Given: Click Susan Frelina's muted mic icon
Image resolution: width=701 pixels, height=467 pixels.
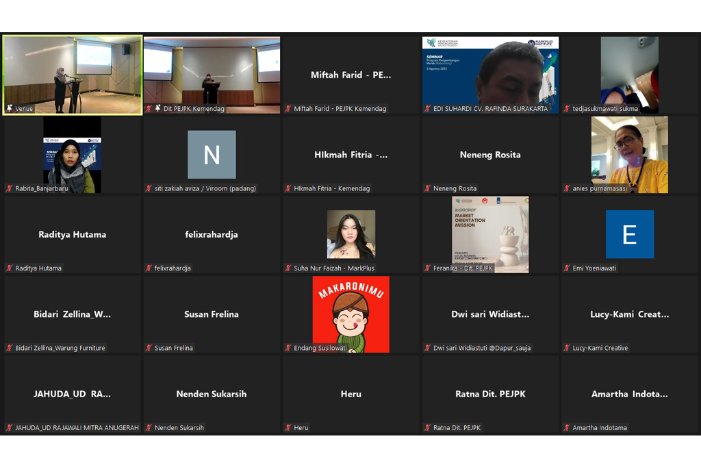Looking at the screenshot, I should (x=149, y=348).
